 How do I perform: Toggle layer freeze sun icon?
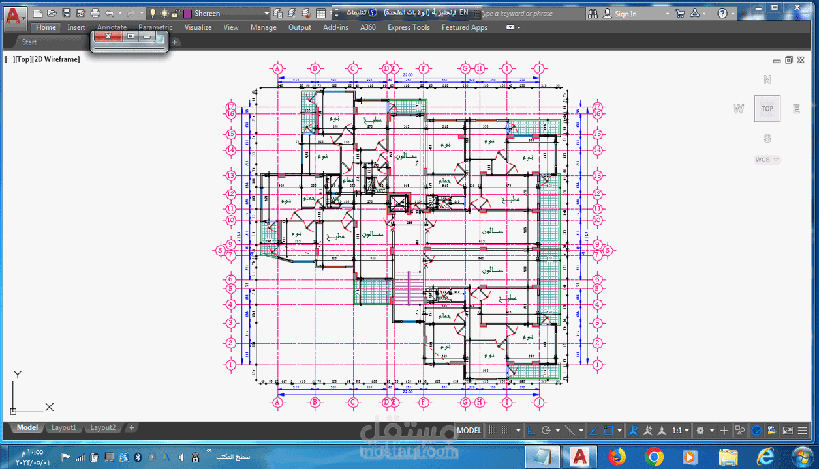pyautogui.click(x=164, y=13)
